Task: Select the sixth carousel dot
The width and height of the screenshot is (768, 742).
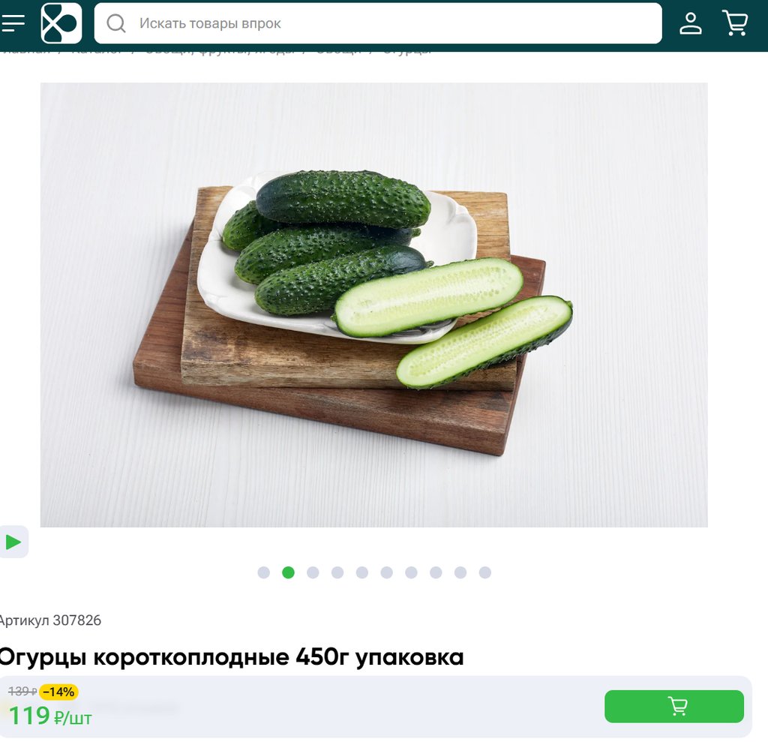Action: [x=386, y=572]
